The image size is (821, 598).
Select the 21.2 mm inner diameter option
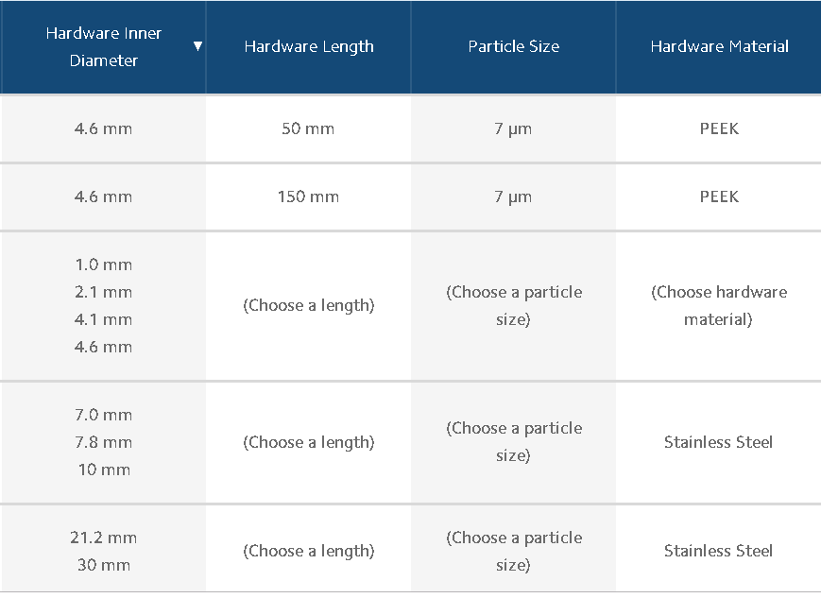click(104, 538)
